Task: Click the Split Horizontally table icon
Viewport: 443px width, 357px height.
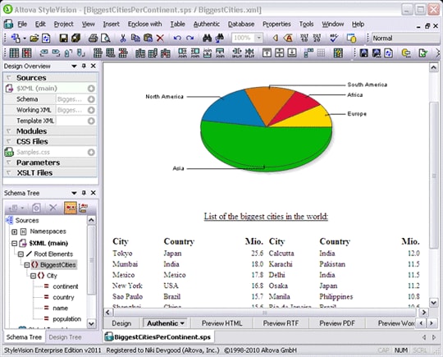Action: (237, 53)
